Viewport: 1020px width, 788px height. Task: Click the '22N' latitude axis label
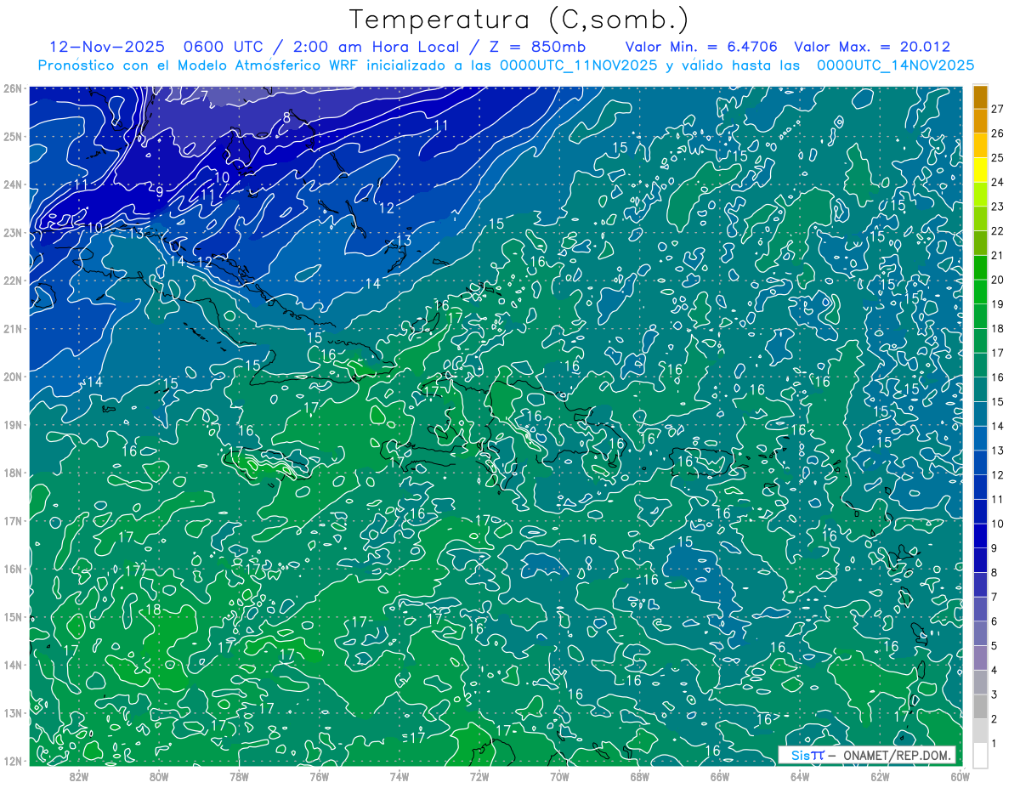[x=13, y=281]
